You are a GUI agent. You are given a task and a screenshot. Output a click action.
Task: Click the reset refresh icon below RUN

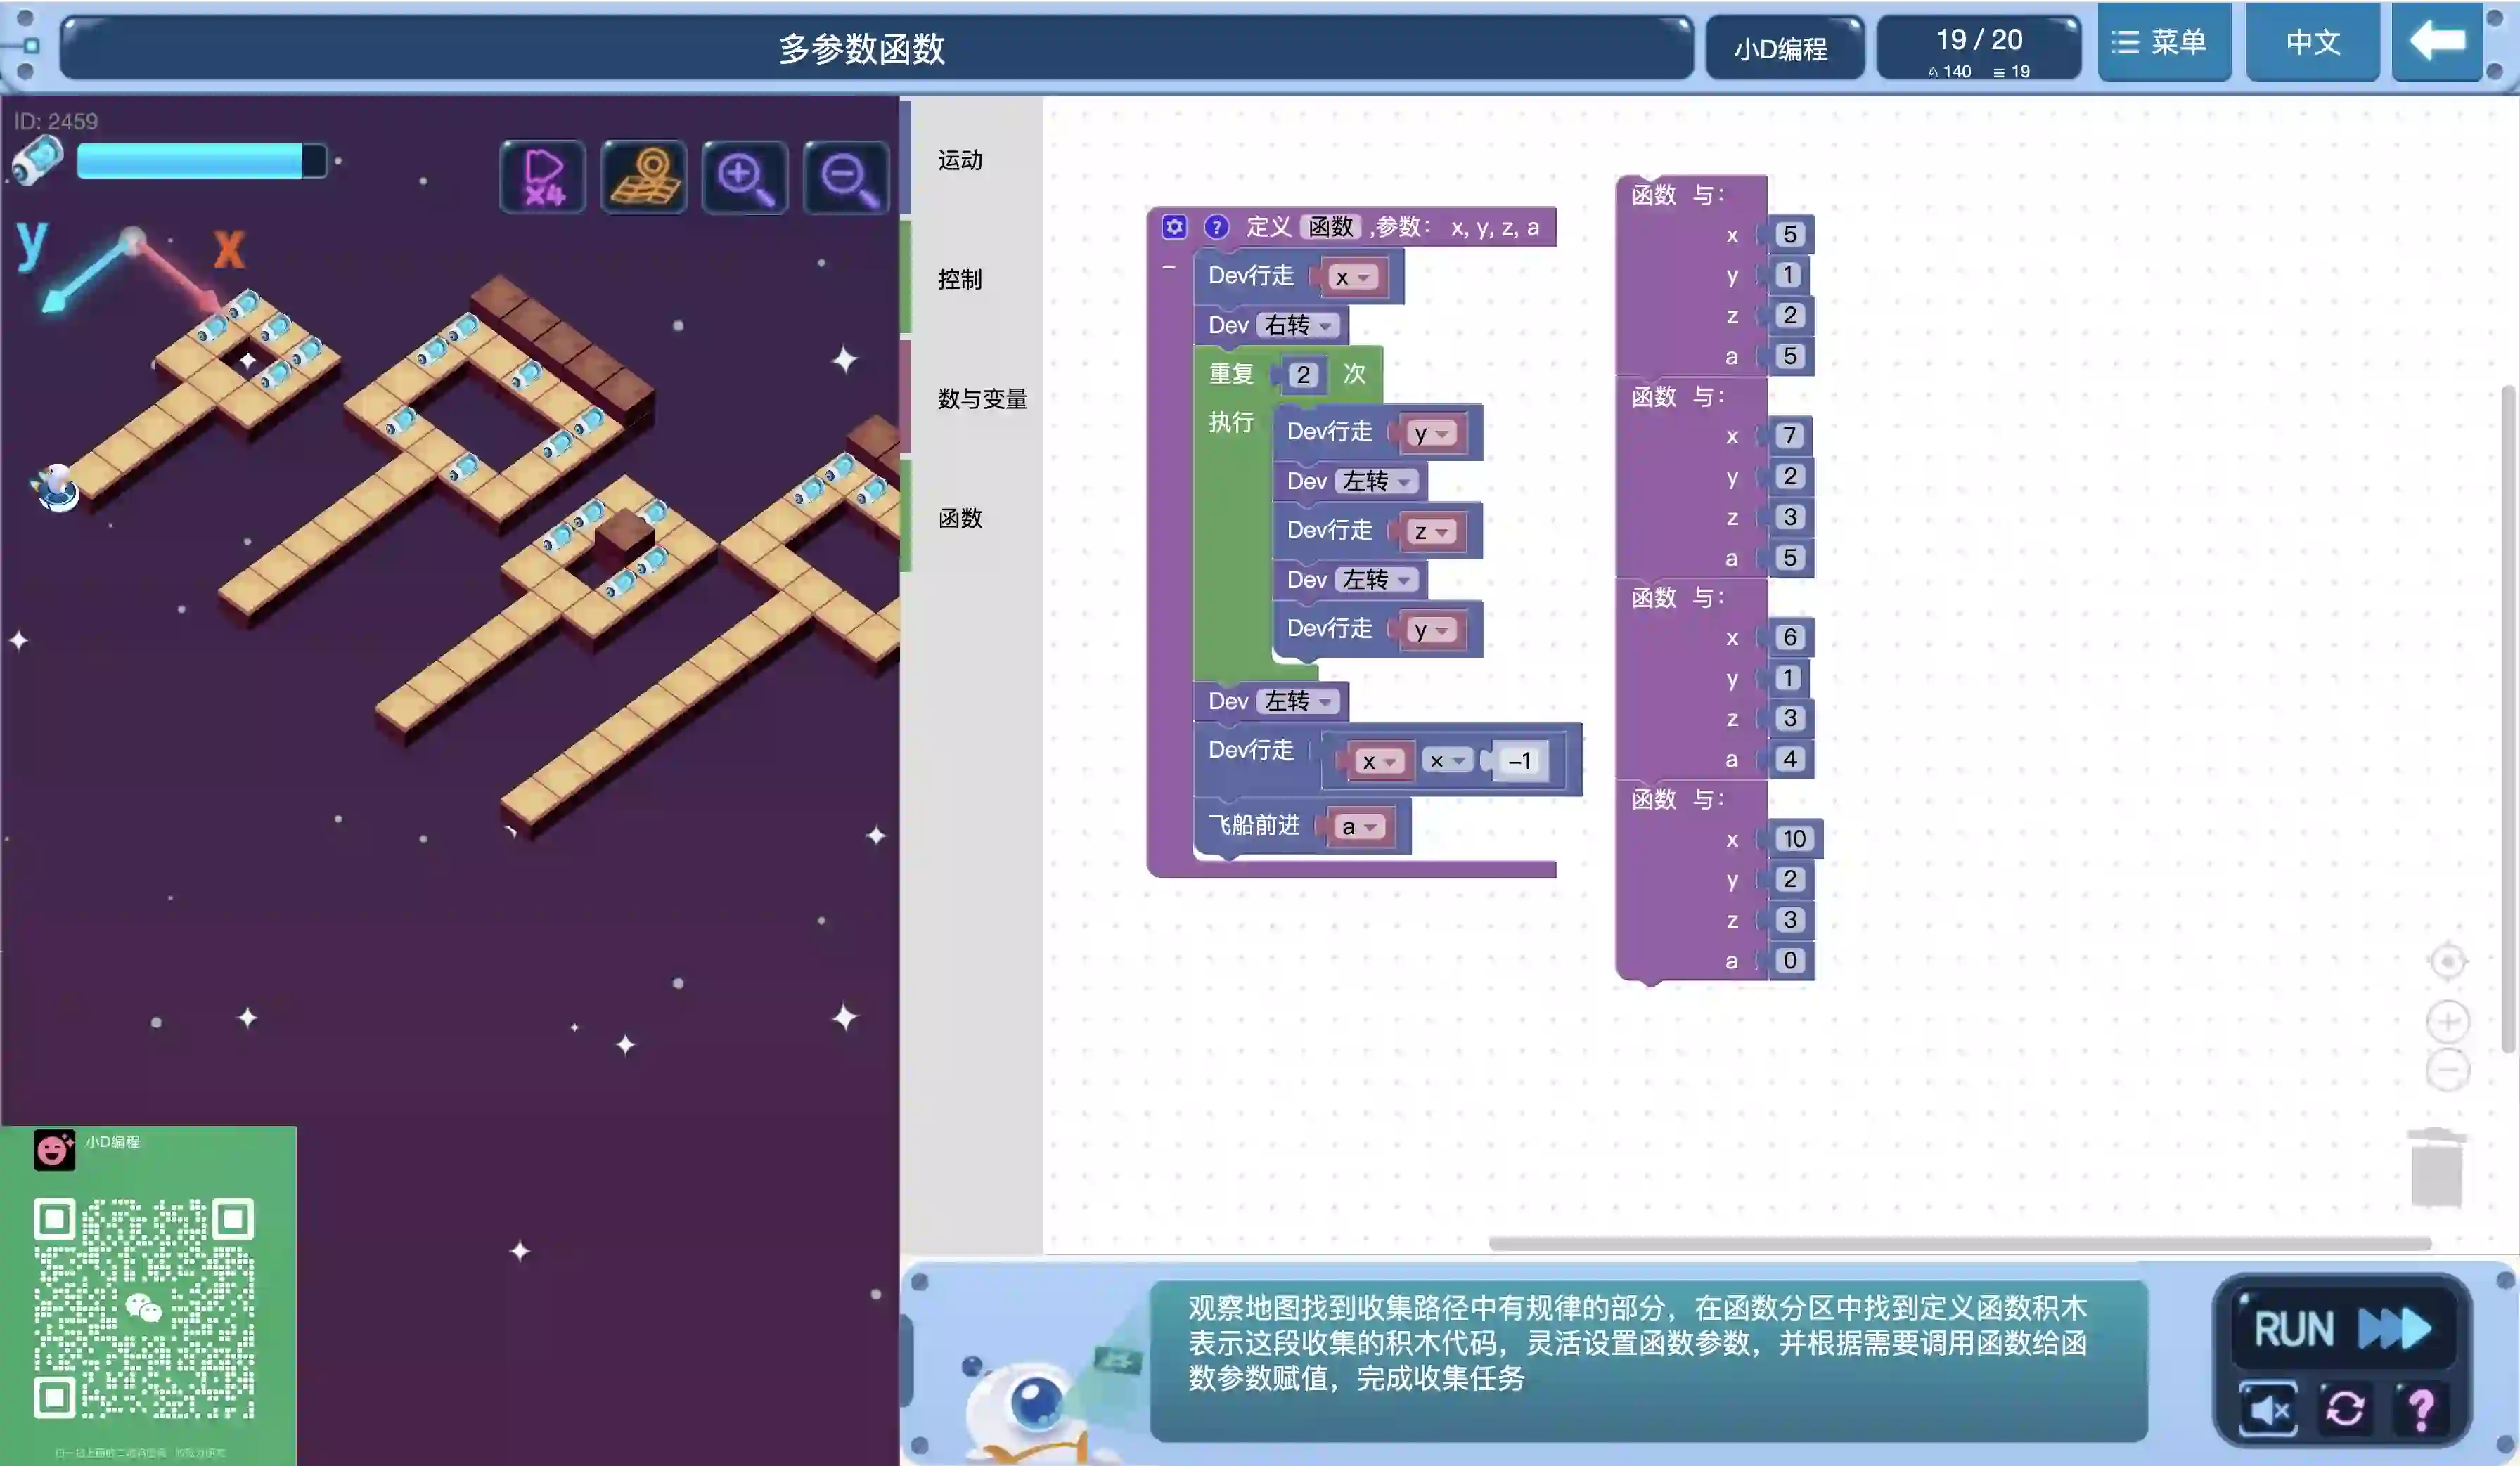(x=2345, y=1409)
